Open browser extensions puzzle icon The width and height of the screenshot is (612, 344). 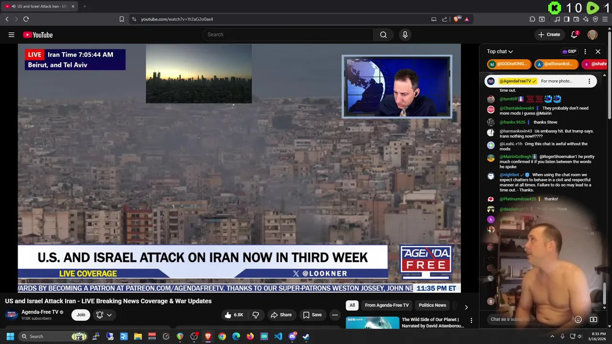point(532,19)
